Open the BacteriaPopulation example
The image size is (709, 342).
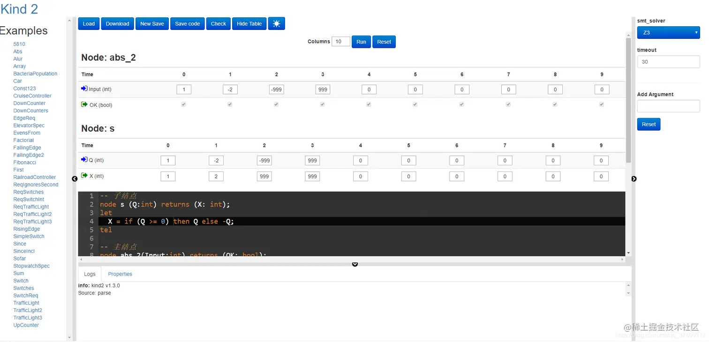(35, 74)
